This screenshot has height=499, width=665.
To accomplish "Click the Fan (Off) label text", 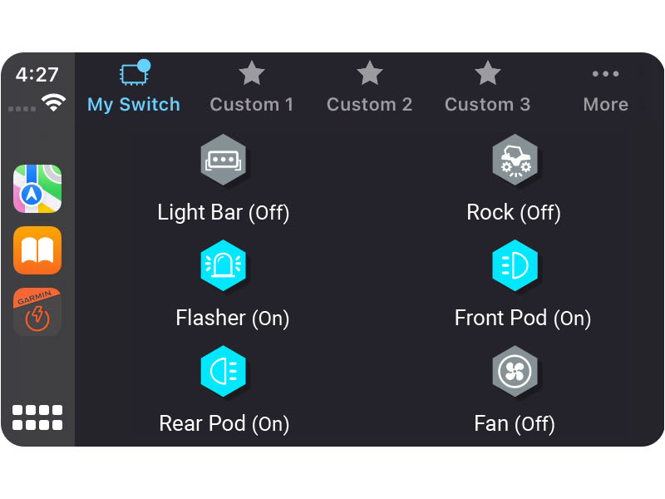I will pos(515,423).
